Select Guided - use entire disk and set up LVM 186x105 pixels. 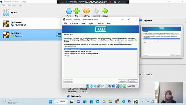pyautogui.click(x=101, y=51)
